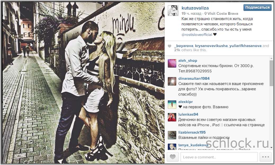Like the post with the heart button
Image resolution: width=275 pixels, height=165 pixels.
(173, 157)
